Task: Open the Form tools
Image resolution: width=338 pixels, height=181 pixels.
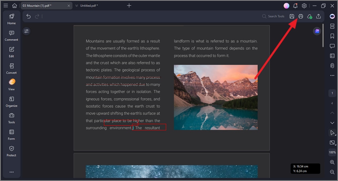Action: coord(11,135)
